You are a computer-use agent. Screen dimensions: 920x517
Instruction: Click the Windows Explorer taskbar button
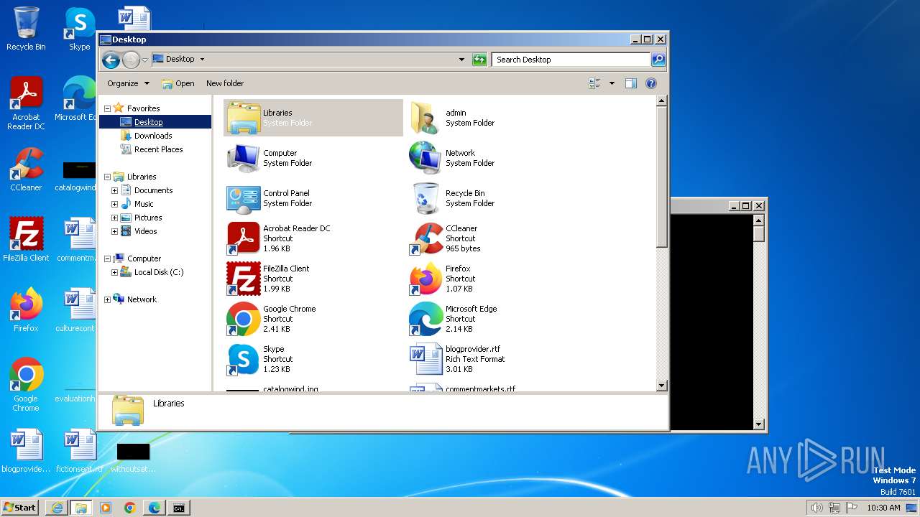81,508
